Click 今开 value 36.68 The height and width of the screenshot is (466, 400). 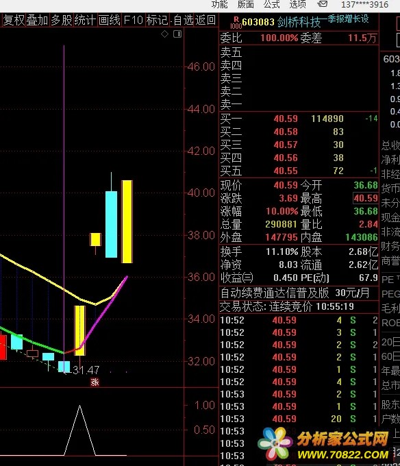[366, 186]
